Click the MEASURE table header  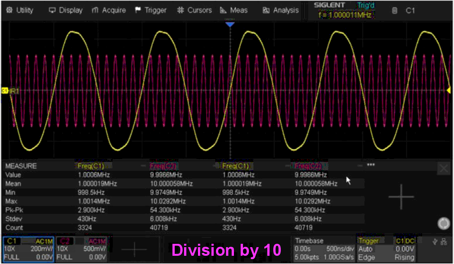(x=21, y=166)
